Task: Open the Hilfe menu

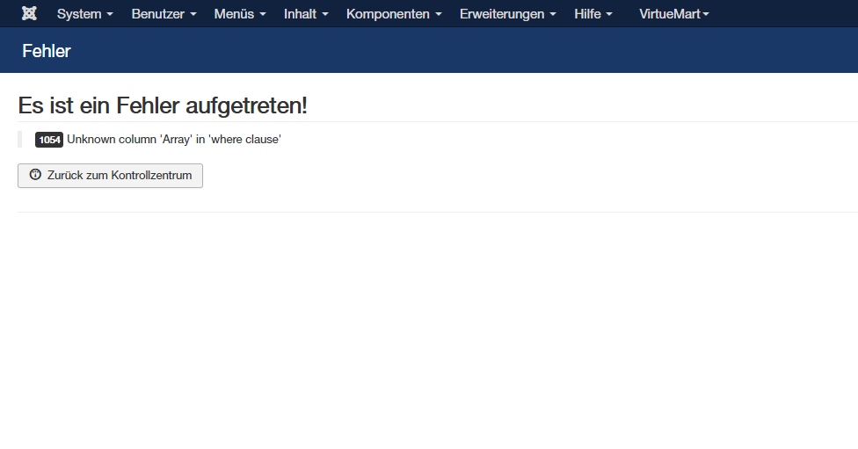Action: pyautogui.click(x=593, y=14)
